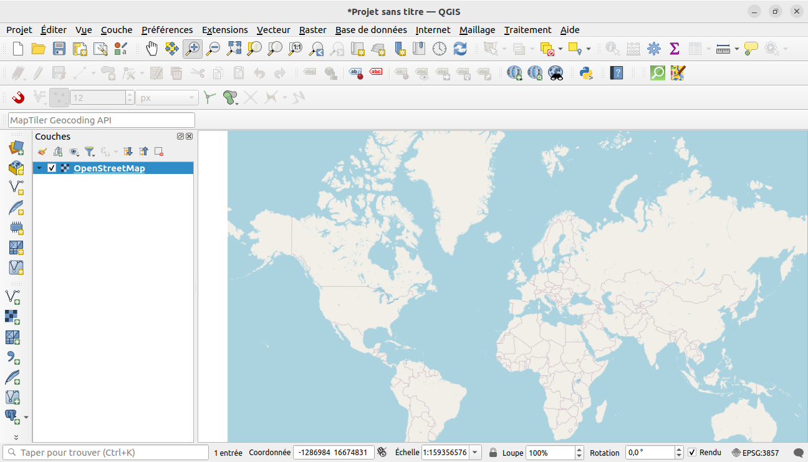Open the statistical summary sigma icon

[x=674, y=49]
